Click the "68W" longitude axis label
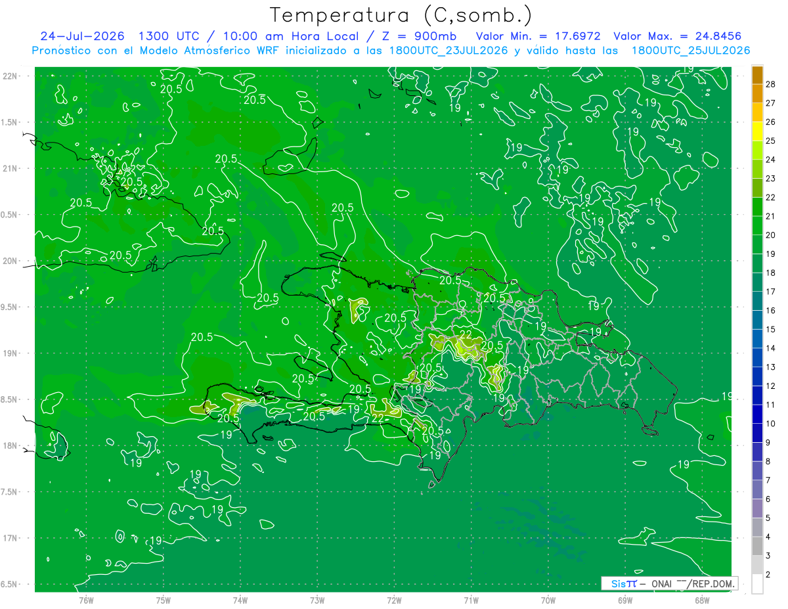The width and height of the screenshot is (788, 609). [x=702, y=600]
